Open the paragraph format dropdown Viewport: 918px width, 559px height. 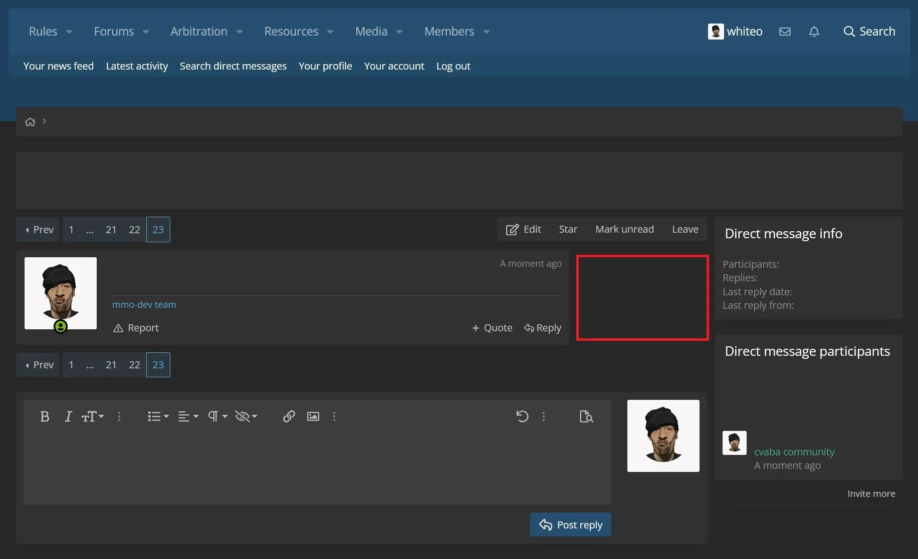(x=217, y=416)
